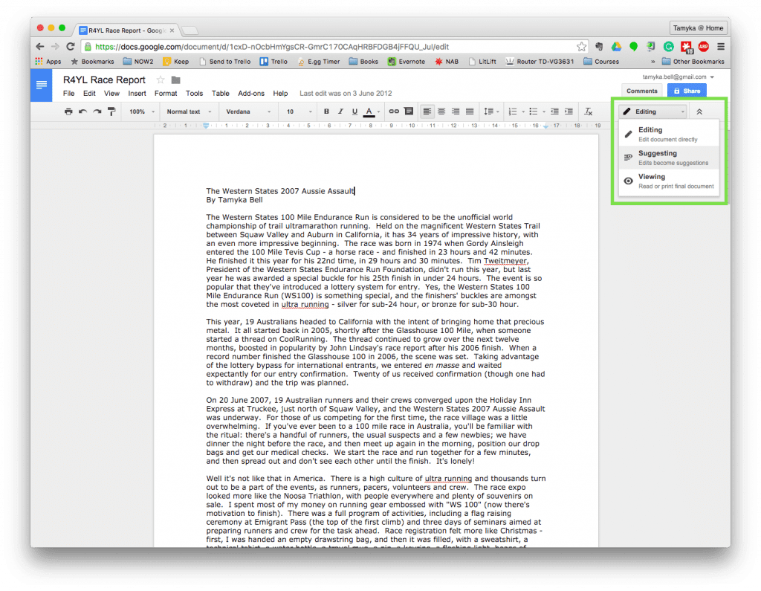Click the Comments button
This screenshot has width=761, height=591.
[x=641, y=91]
